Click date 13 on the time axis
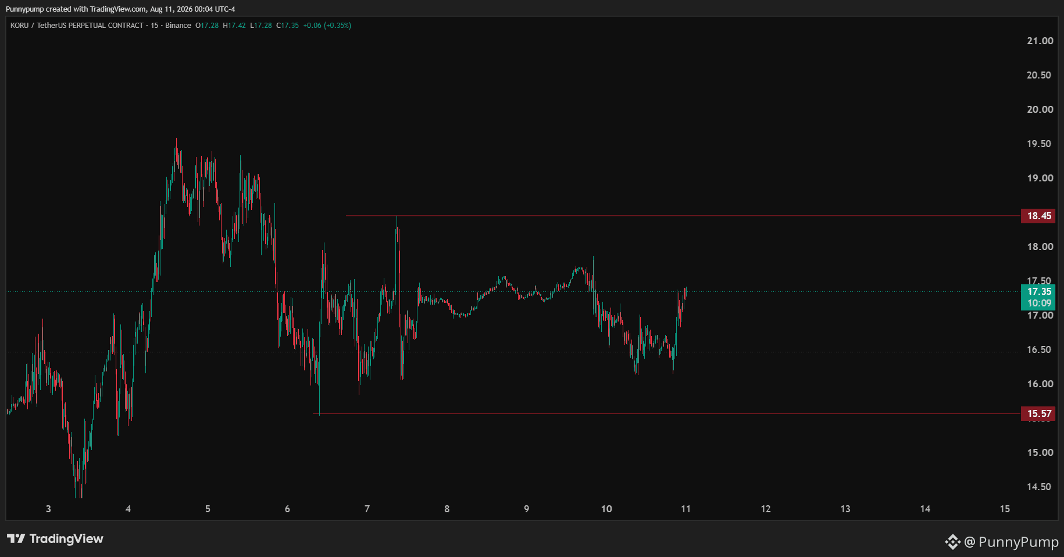The image size is (1064, 557). pyautogui.click(x=845, y=509)
